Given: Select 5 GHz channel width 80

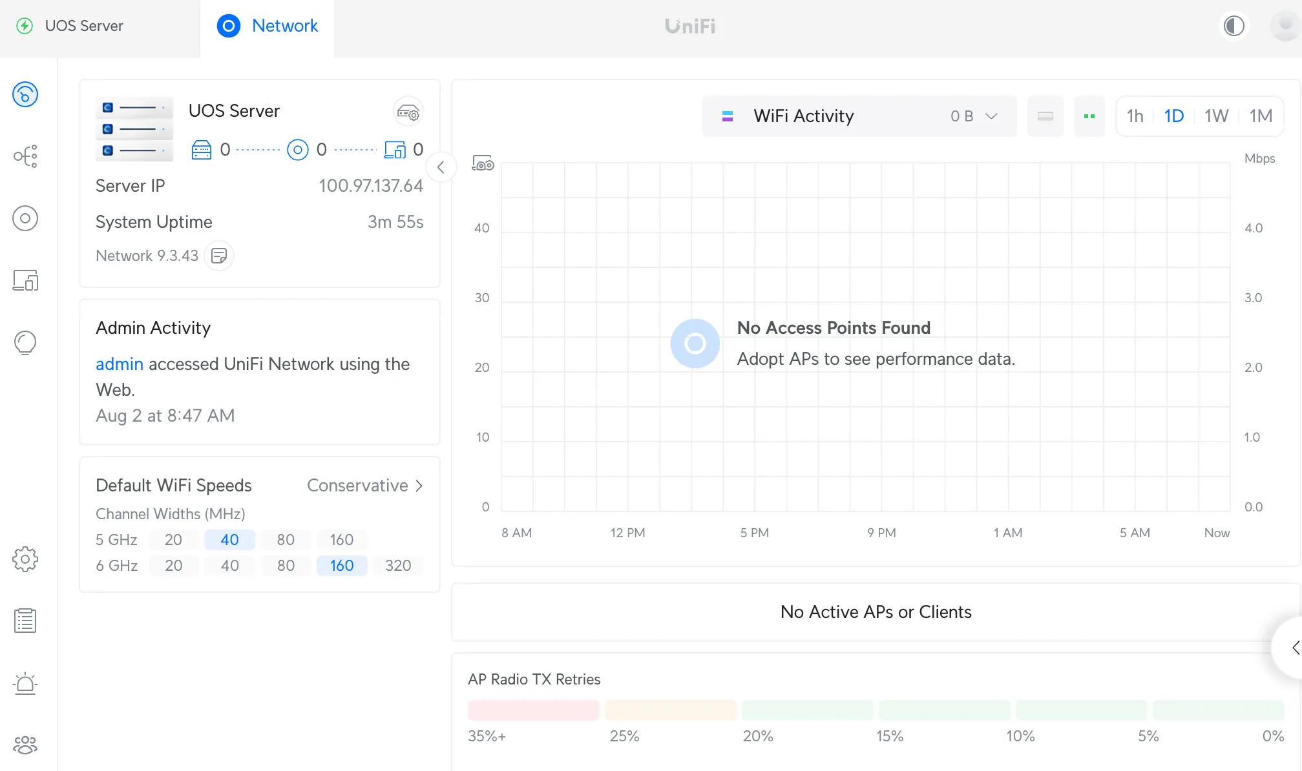Looking at the screenshot, I should point(286,540).
